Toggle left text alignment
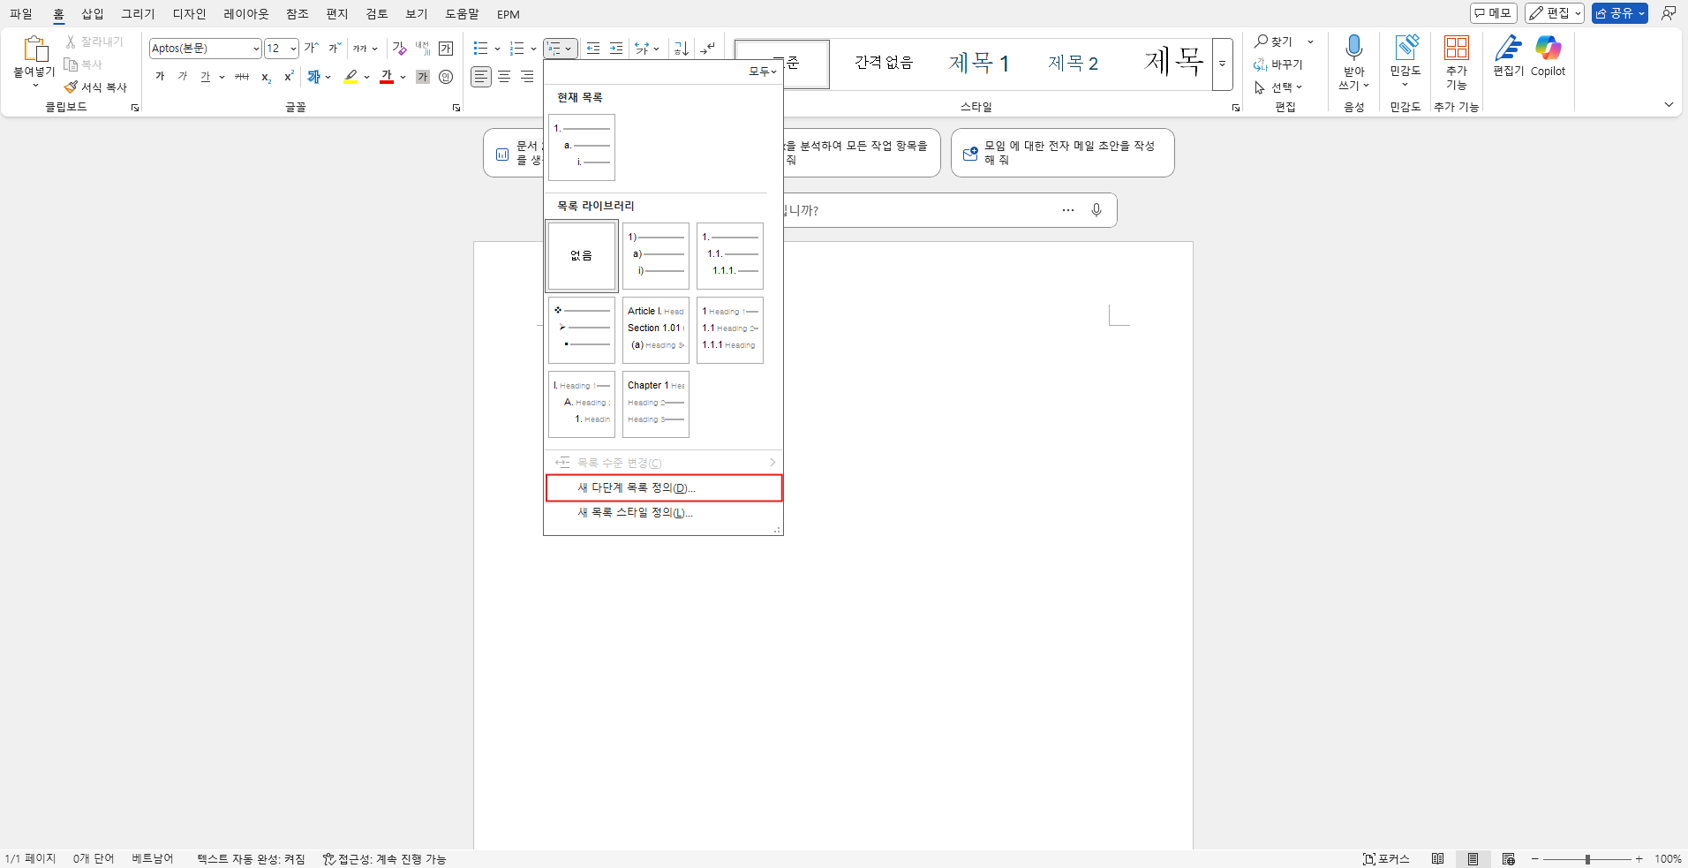The image size is (1688, 868). point(480,77)
